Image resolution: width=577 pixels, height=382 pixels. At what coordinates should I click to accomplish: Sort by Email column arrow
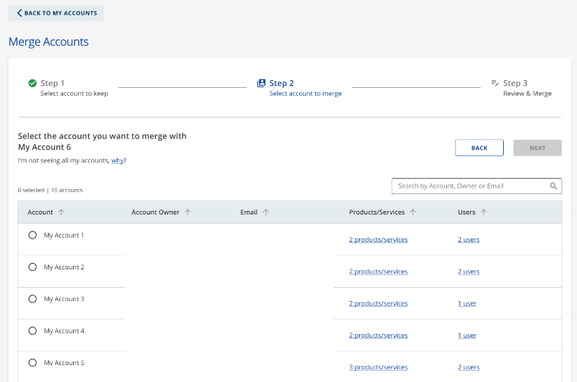265,212
